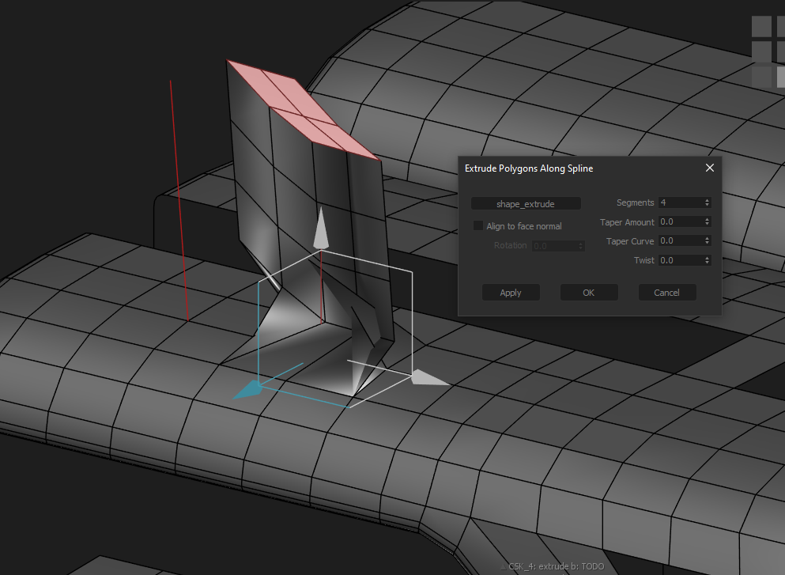Confirm the extrude with OK
Screen dimensions: 785x575
coord(588,292)
